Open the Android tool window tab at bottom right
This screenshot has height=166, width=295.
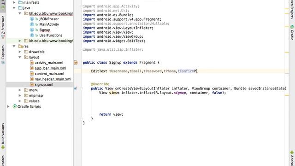click(292, 159)
